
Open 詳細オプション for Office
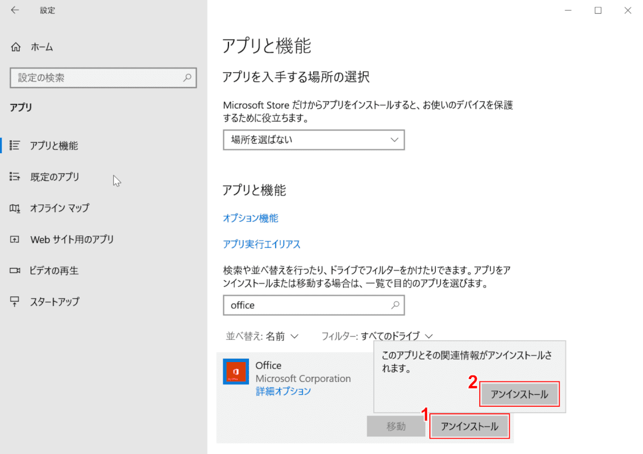point(284,391)
